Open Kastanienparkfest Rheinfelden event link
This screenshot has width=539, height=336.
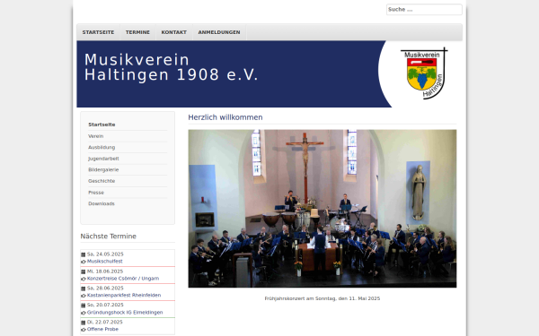point(124,295)
